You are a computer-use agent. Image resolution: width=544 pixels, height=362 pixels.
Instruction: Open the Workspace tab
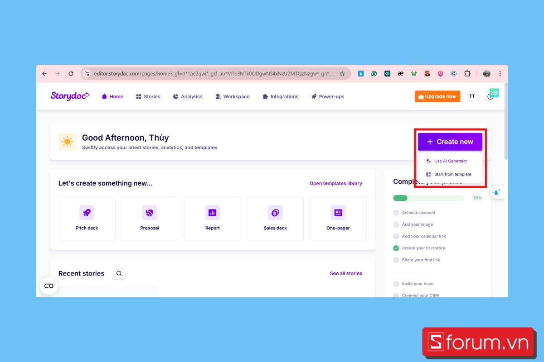point(233,96)
